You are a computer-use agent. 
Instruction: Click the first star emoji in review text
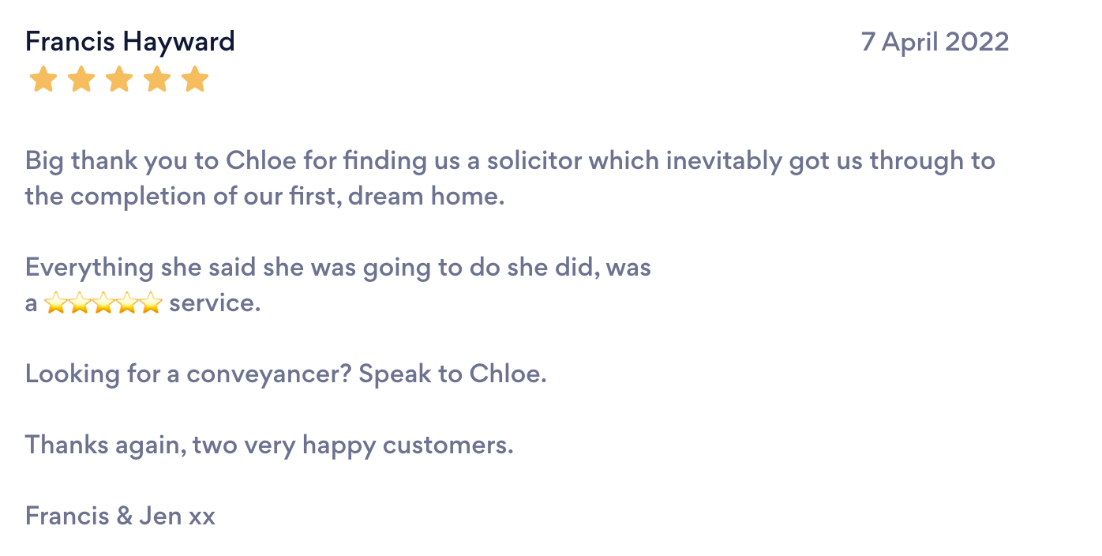[56, 302]
